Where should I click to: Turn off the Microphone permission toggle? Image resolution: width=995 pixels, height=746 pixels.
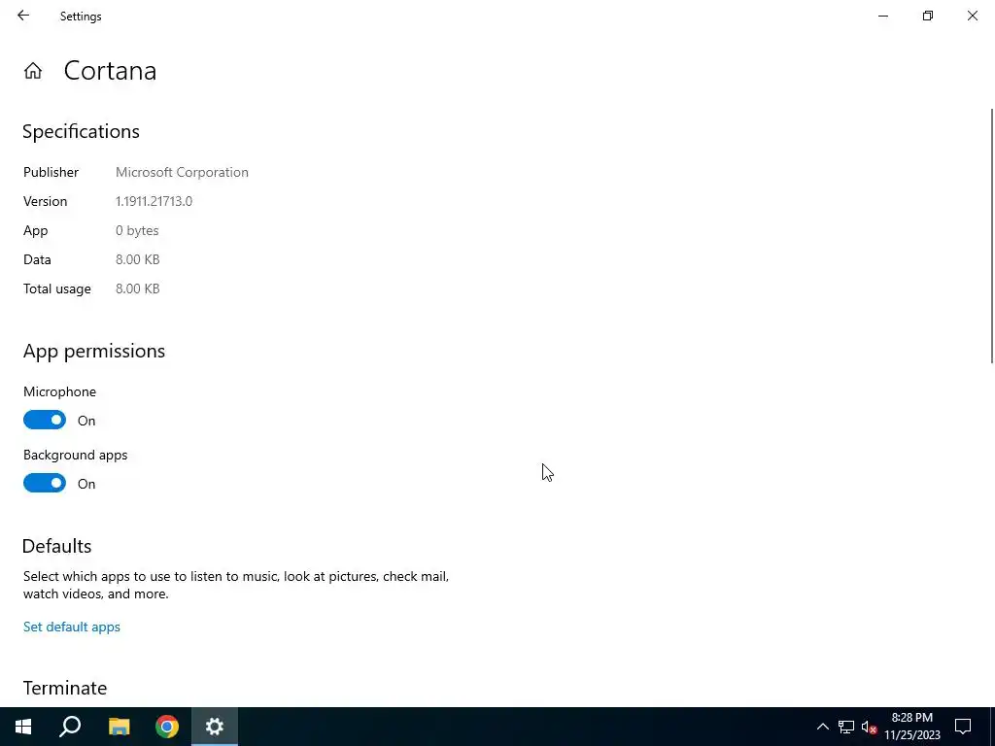[x=45, y=420]
